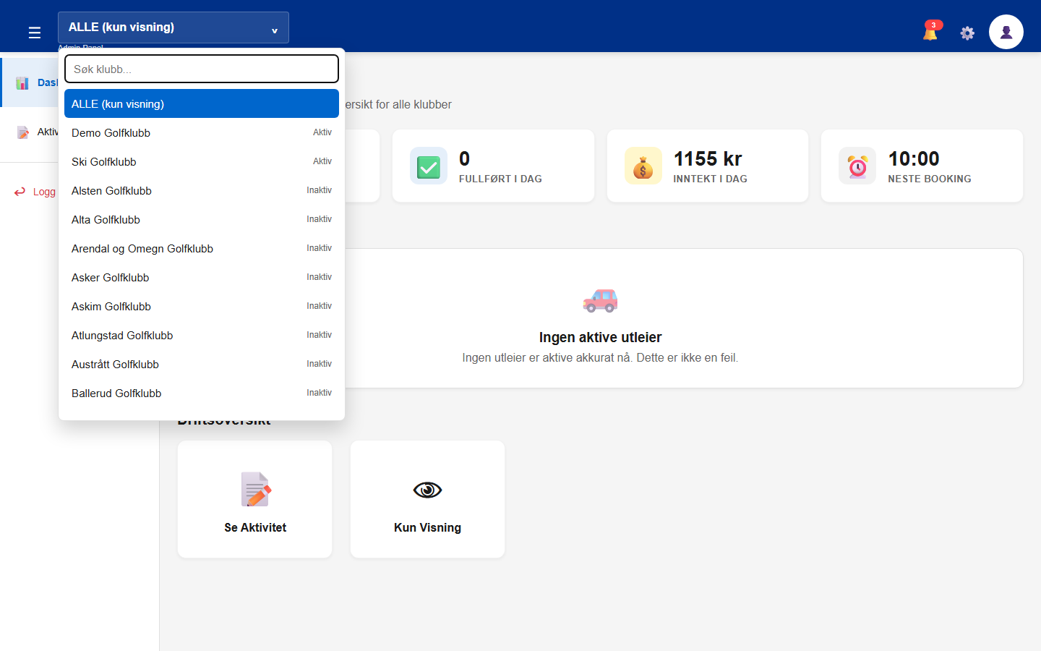Select Ballerud Golfklubb entry
This screenshot has height=651, width=1041.
pos(202,393)
